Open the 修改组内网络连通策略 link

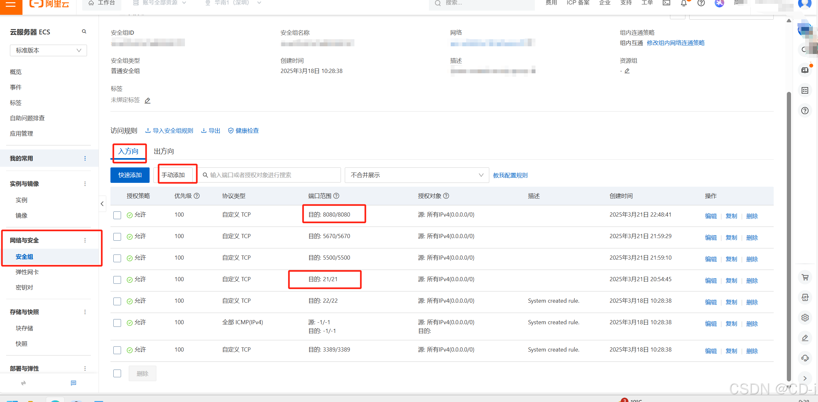pos(675,43)
